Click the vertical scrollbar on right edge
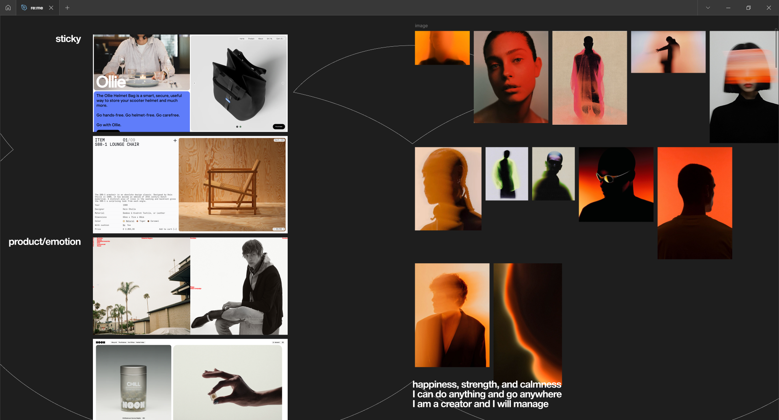Image resolution: width=779 pixels, height=420 pixels. click(x=776, y=49)
